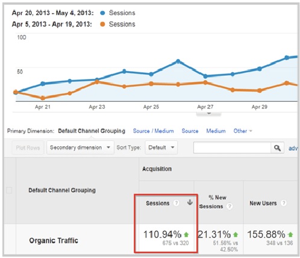Click inside the table search field
The width and height of the screenshot is (300, 258).
pyautogui.click(x=233, y=148)
